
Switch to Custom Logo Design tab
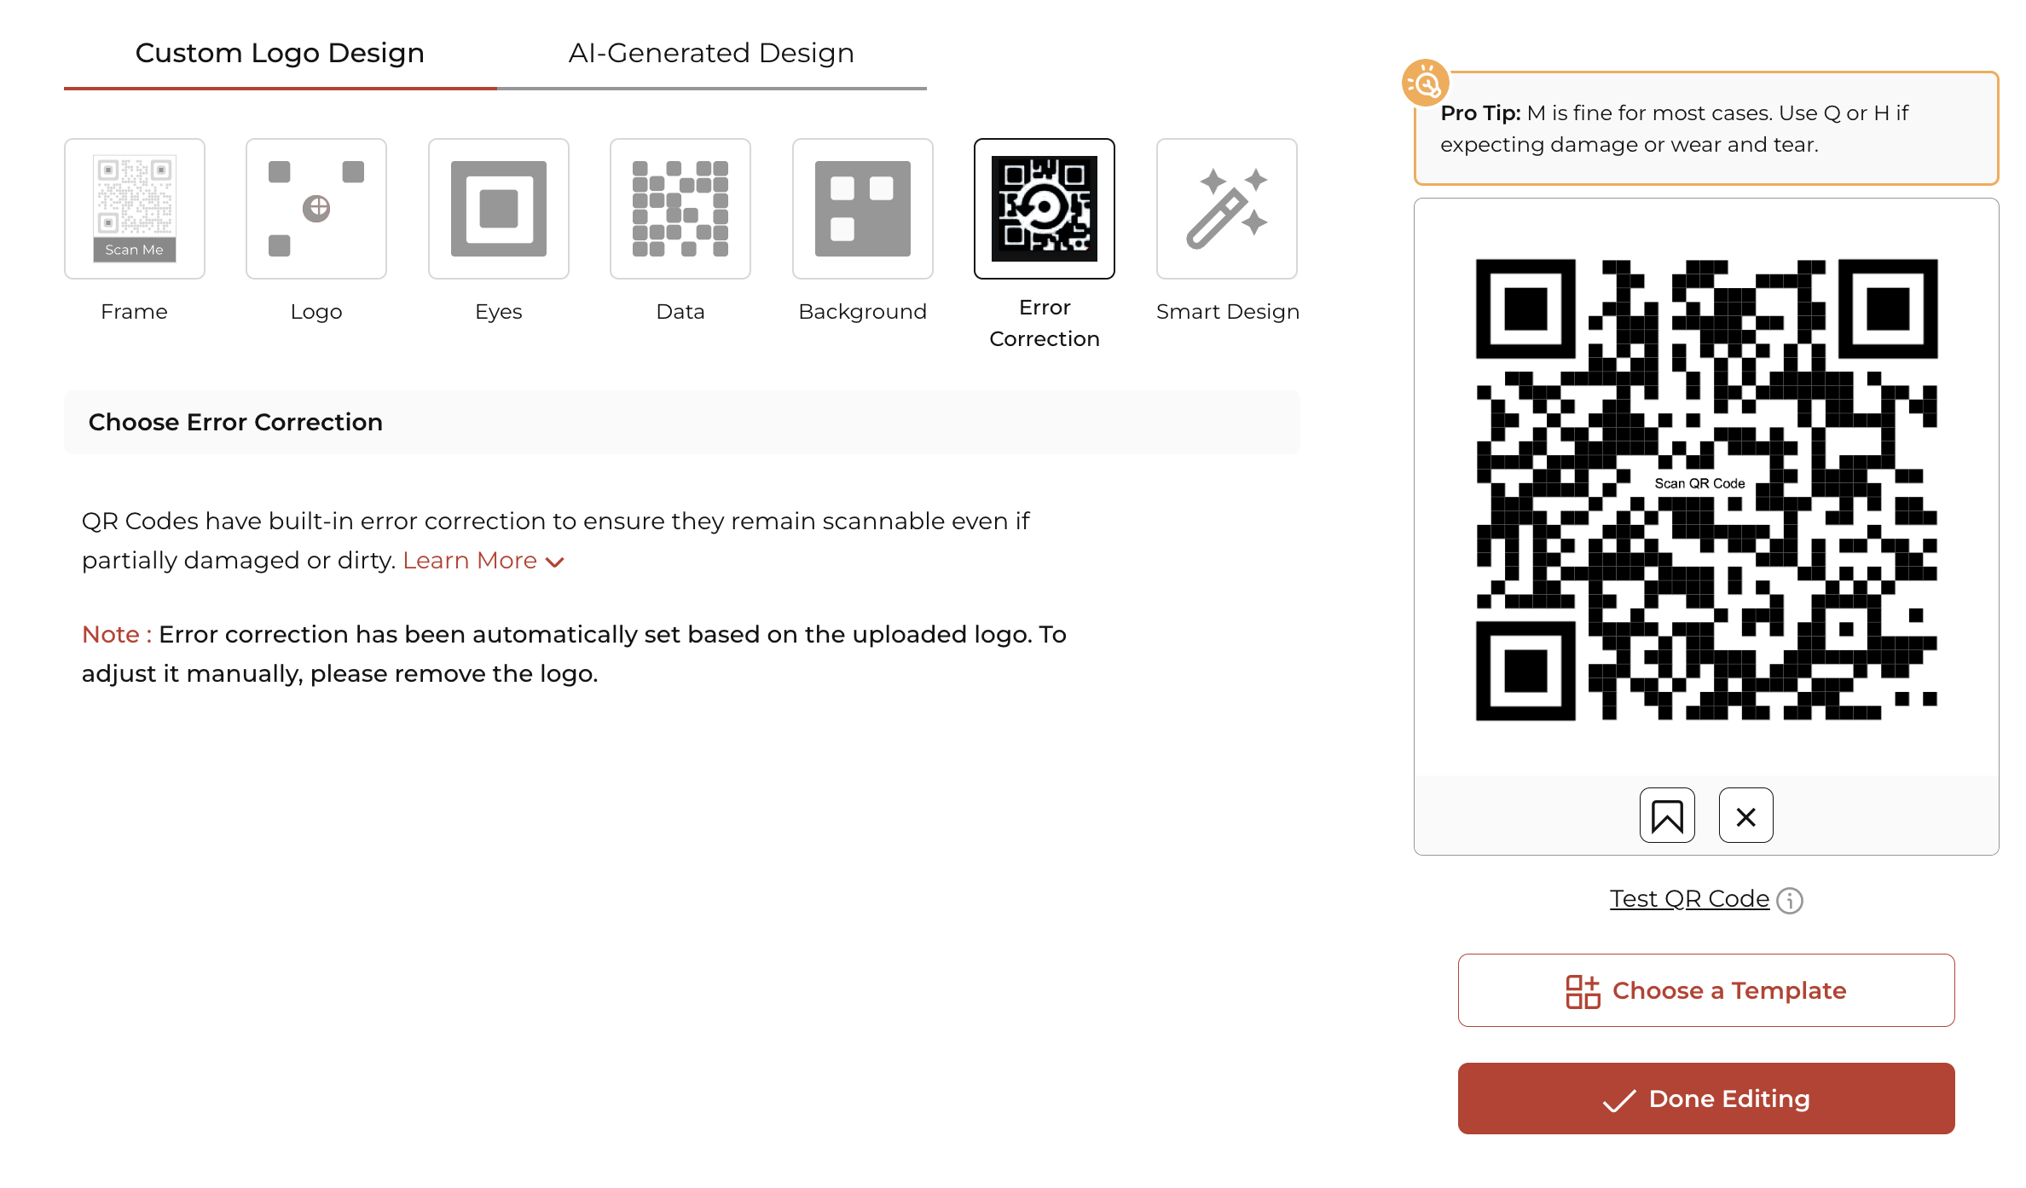(x=280, y=53)
